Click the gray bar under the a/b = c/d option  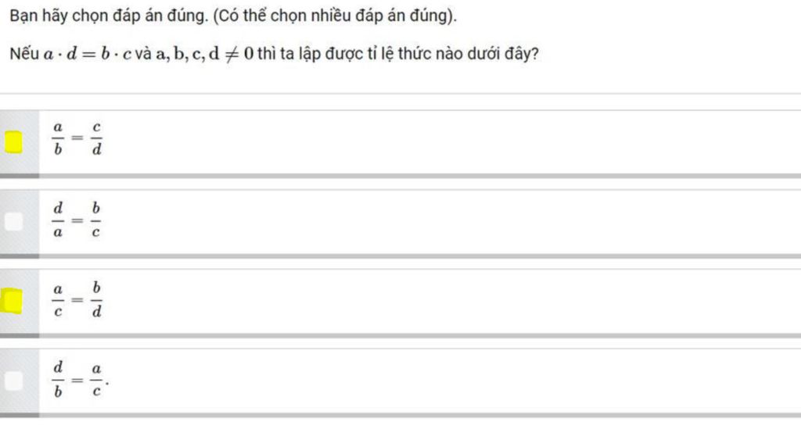(400, 176)
